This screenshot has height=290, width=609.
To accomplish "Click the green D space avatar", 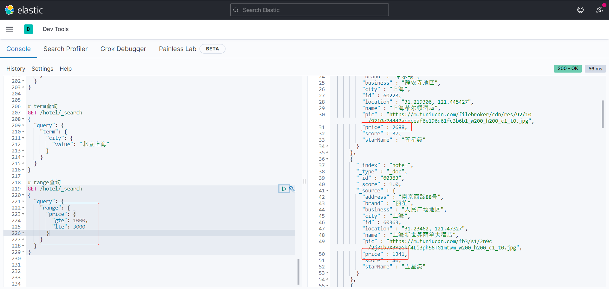I will click(29, 29).
